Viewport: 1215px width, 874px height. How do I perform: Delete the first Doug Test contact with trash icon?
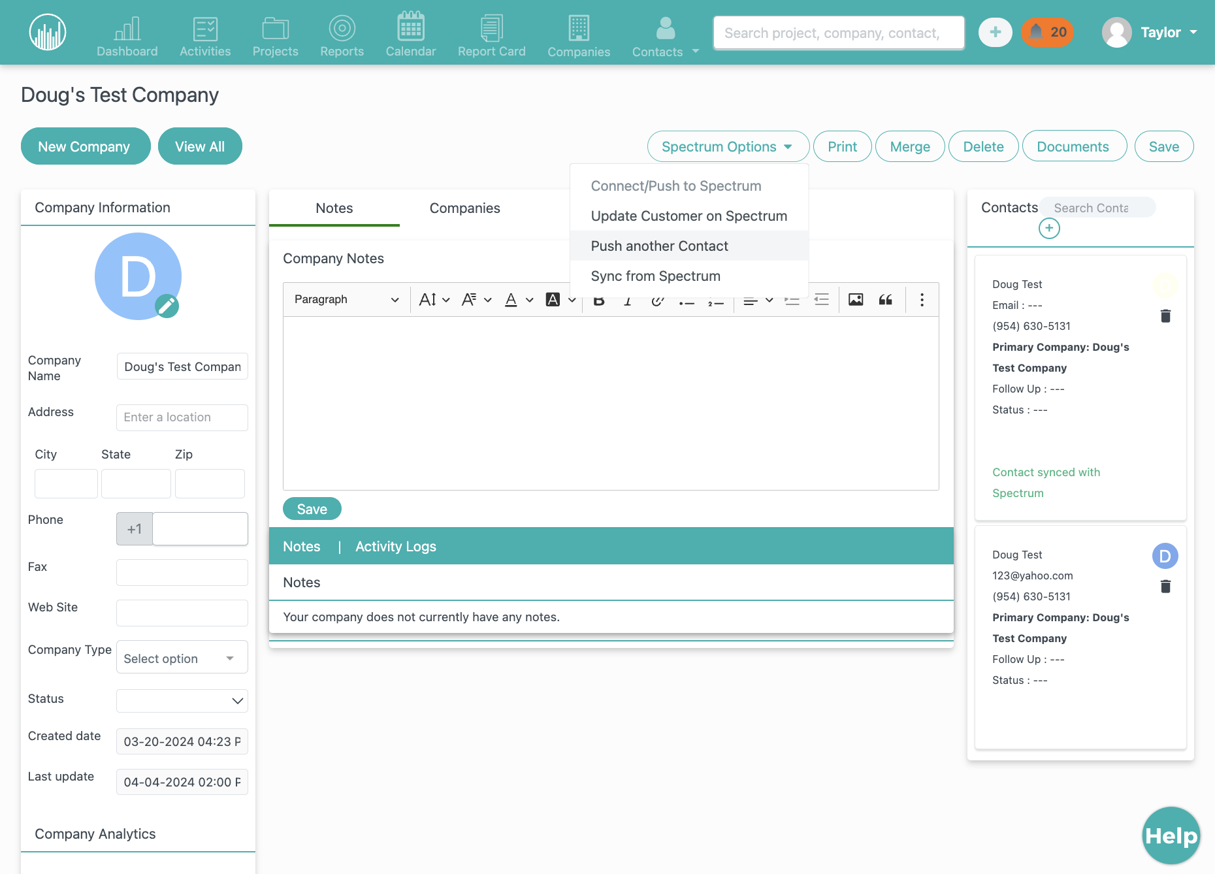coord(1165,316)
